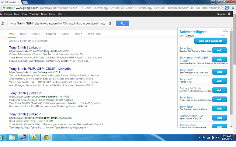Add Tony Smith Tax Specialist prospect
Screen dimensions: 236x147
pos(220,108)
